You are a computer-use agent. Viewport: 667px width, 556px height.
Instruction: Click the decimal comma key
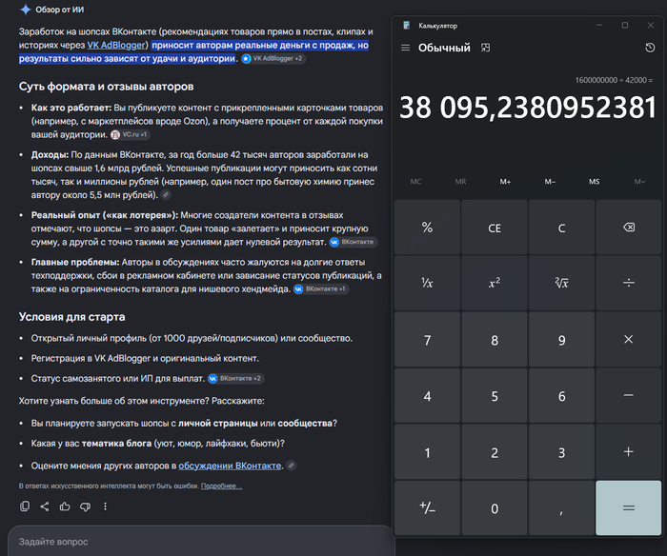[561, 507]
